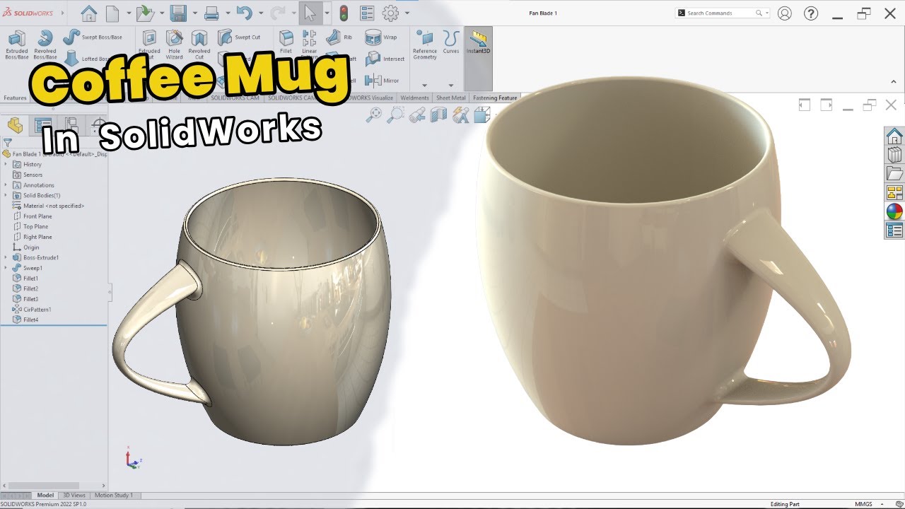905x509 pixels.
Task: Select CirPattern1 in the feature tree
Action: pos(32,309)
